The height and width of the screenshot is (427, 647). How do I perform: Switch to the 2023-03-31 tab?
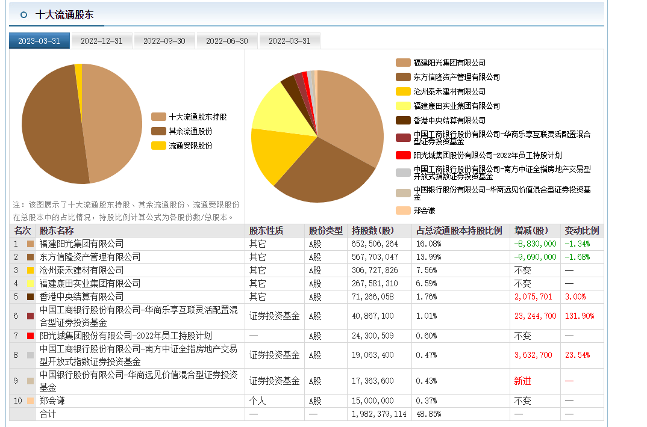39,40
